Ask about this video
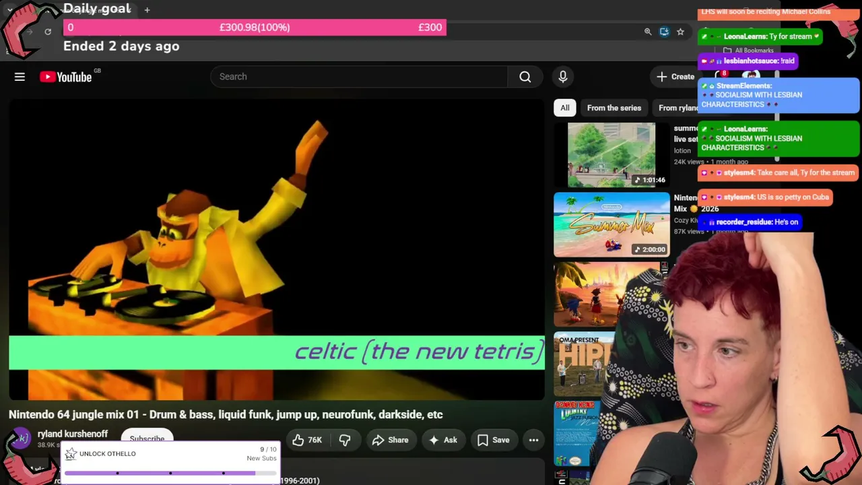This screenshot has width=862, height=485. tap(442, 440)
